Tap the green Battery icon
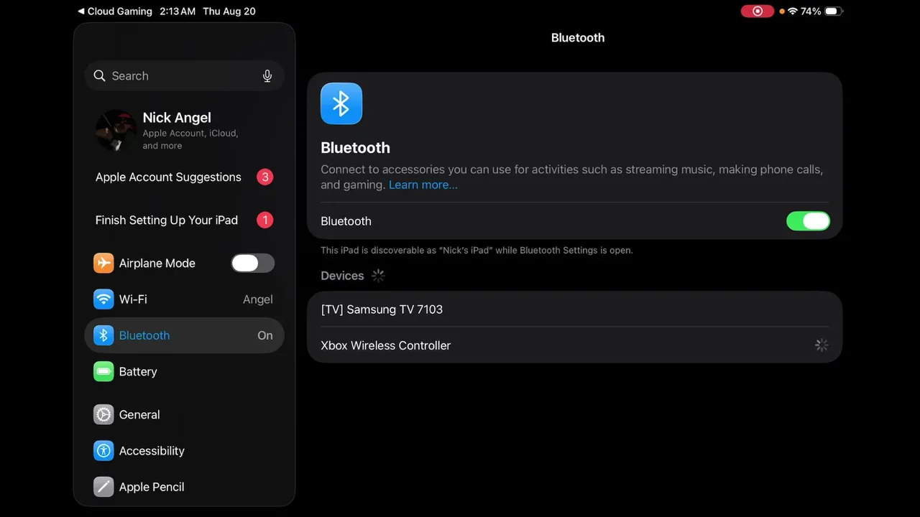Viewport: 920px width, 517px height. (x=103, y=372)
